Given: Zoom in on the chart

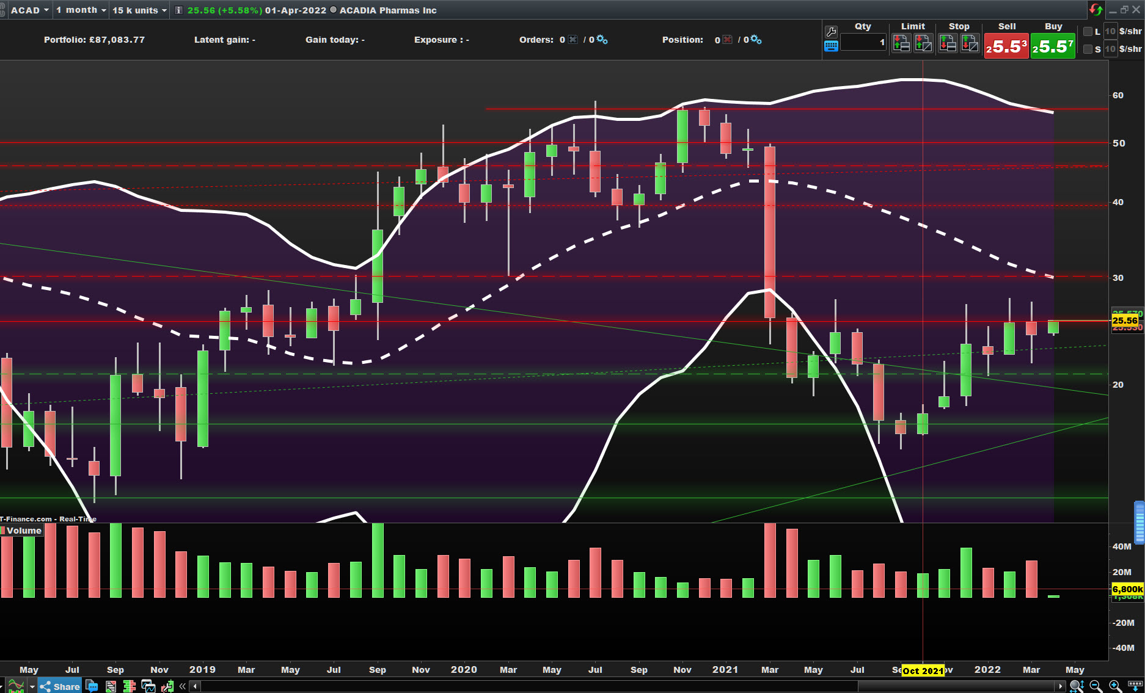Looking at the screenshot, I should [x=1115, y=686].
